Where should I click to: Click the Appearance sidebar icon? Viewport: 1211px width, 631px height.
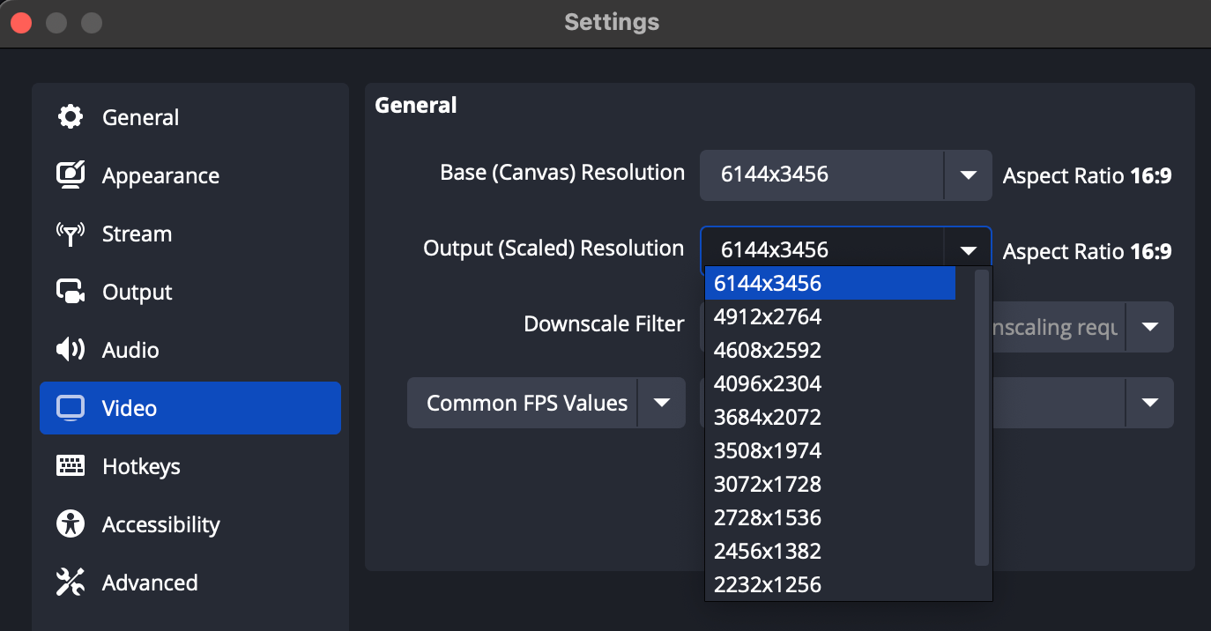[71, 175]
